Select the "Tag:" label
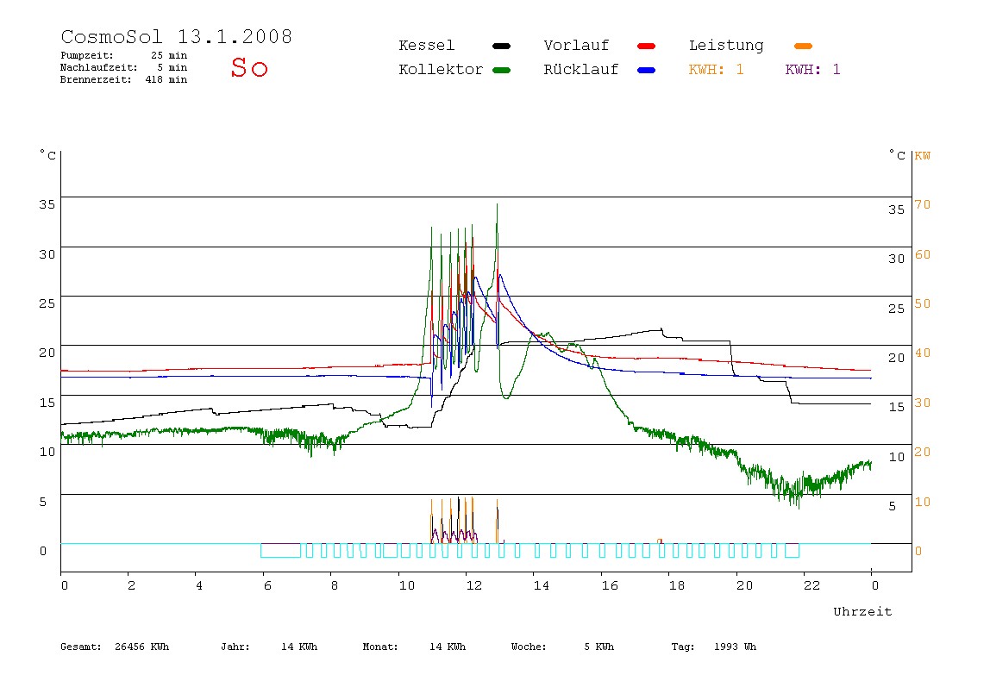 683,647
